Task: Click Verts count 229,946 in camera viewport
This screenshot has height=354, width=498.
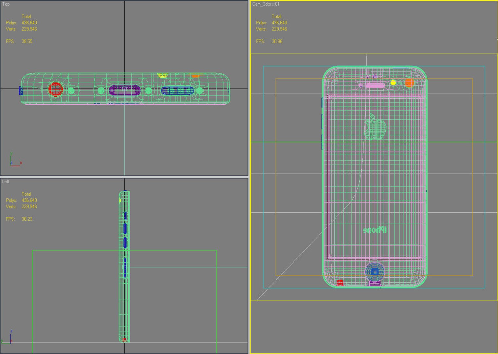Action: pos(279,29)
